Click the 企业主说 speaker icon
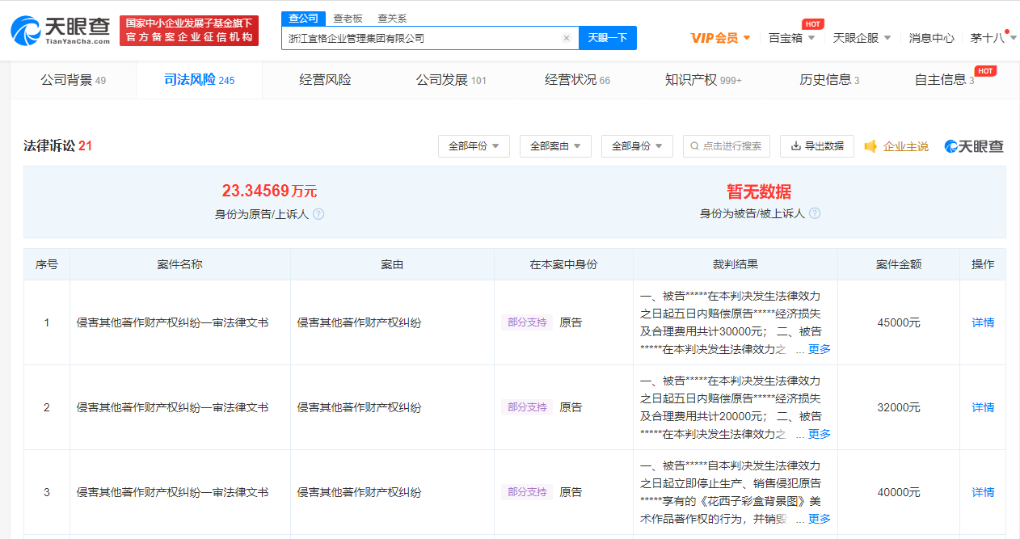Image resolution: width=1020 pixels, height=539 pixels. 870,146
